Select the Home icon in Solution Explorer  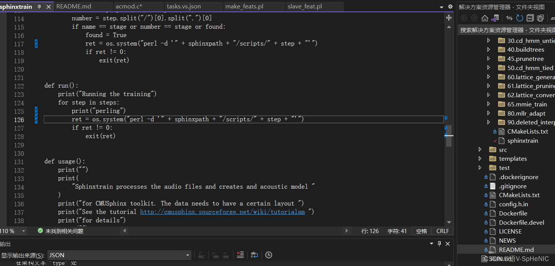[x=485, y=17]
